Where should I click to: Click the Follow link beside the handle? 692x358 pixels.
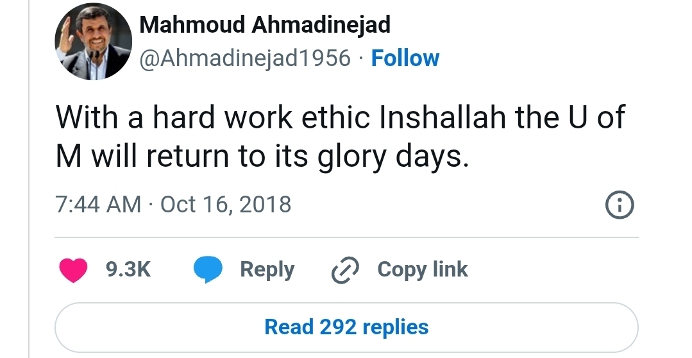tap(405, 58)
